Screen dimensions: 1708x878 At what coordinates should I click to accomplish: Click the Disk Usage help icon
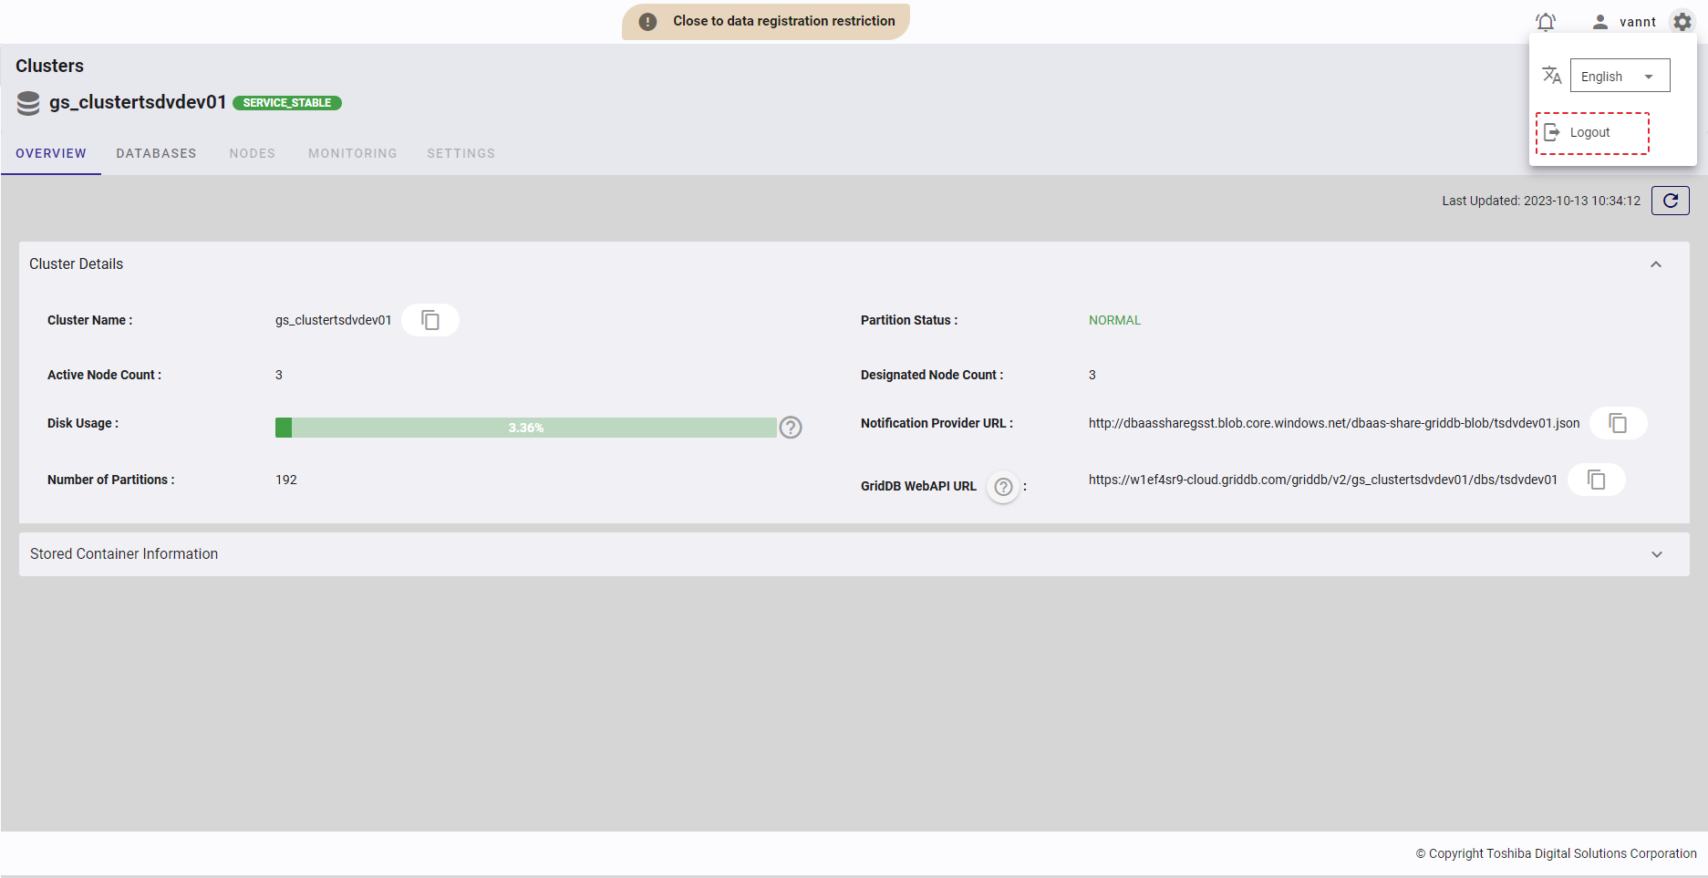[791, 428]
